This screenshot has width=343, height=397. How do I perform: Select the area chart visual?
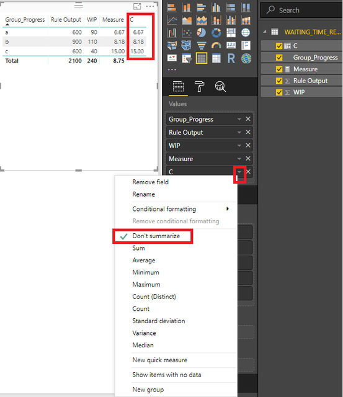[x=187, y=20]
